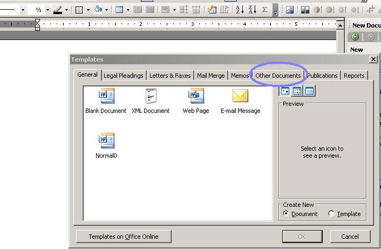Click Templates on Office Online button

(x=124, y=237)
